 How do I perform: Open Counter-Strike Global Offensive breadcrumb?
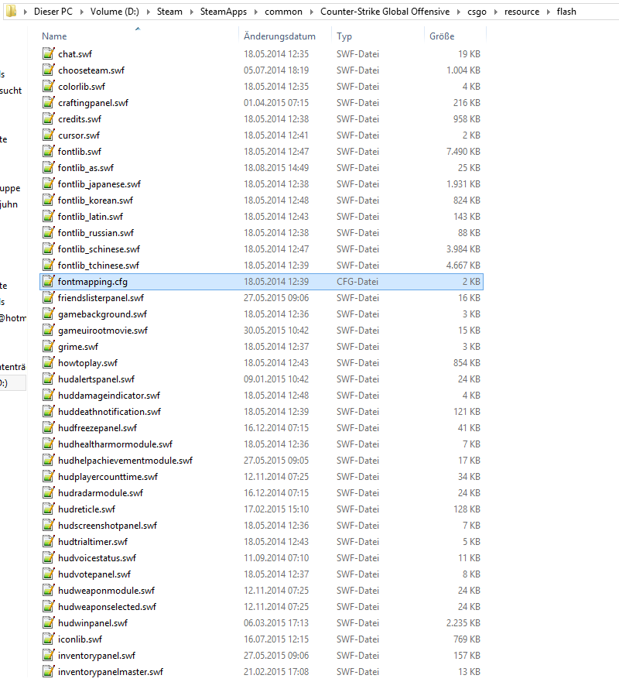(x=385, y=12)
